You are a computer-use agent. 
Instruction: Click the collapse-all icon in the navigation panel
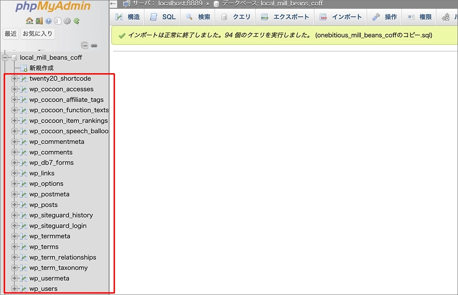(x=85, y=45)
